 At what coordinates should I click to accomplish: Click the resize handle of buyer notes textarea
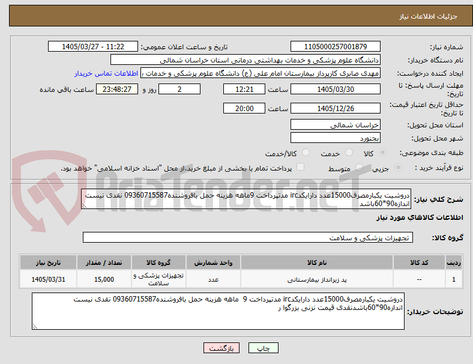click(35, 326)
